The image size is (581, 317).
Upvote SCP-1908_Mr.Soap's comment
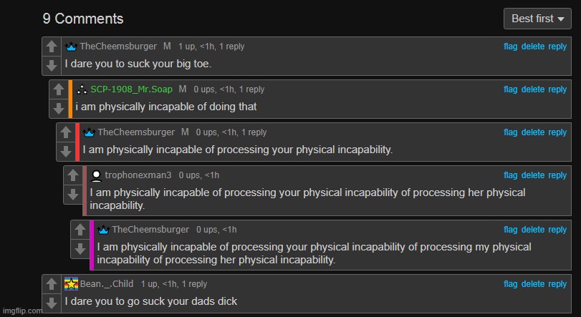tap(58, 90)
